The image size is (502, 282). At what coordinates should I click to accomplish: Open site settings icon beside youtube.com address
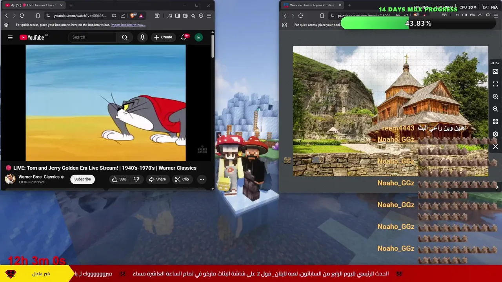(48, 16)
